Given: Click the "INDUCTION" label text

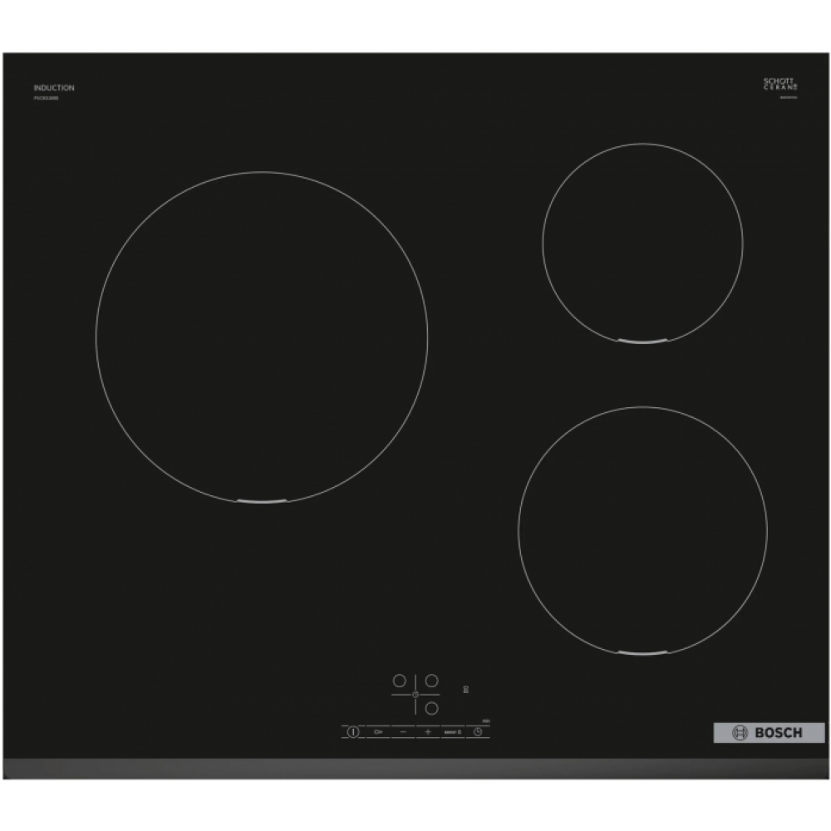Looking at the screenshot, I should [54, 88].
